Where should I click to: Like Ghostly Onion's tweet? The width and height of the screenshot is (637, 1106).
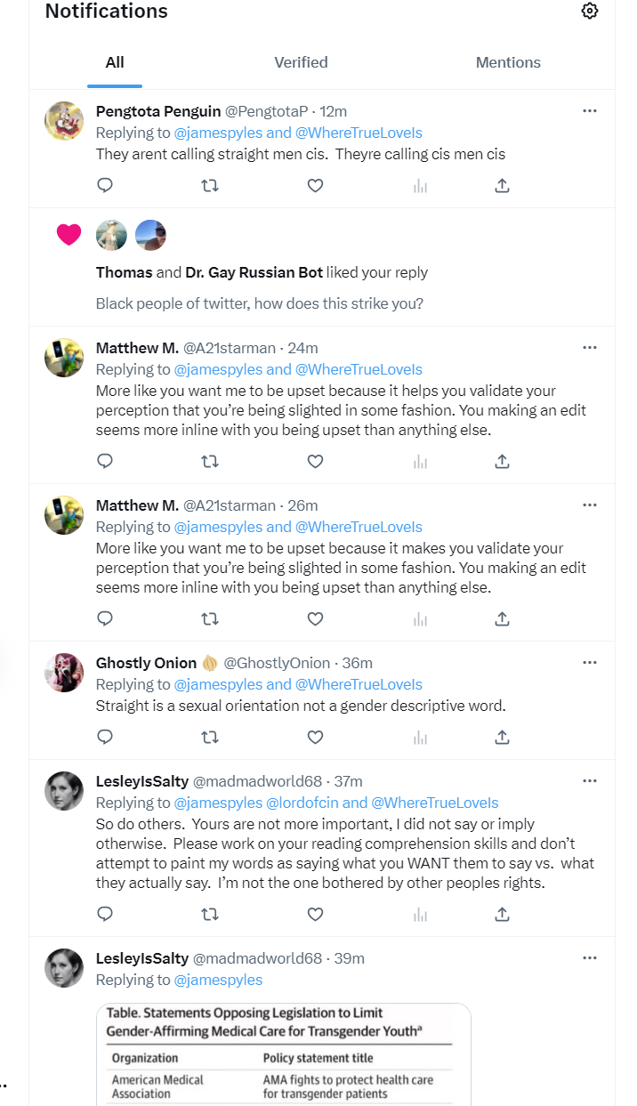pyautogui.click(x=315, y=737)
